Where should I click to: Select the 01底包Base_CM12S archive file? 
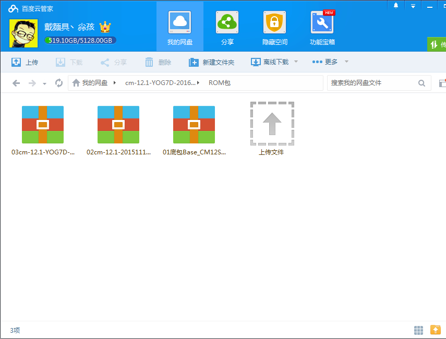pyautogui.click(x=194, y=130)
